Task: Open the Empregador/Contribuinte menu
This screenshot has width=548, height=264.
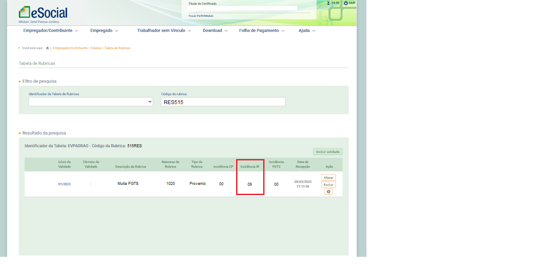Action: (x=51, y=30)
